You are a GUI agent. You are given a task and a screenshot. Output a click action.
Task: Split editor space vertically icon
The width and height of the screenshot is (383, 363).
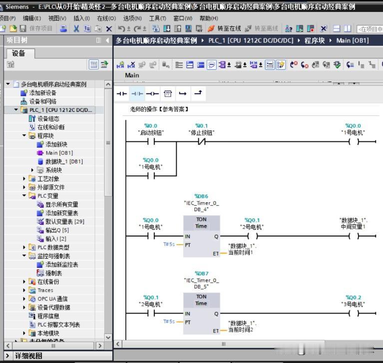[x=348, y=28]
